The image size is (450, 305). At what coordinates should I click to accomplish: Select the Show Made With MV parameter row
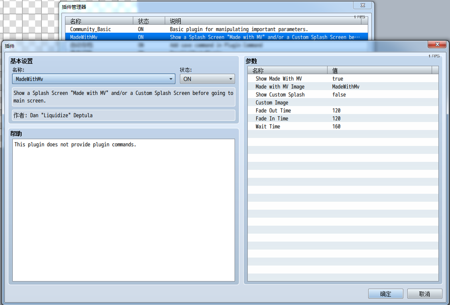coord(343,79)
